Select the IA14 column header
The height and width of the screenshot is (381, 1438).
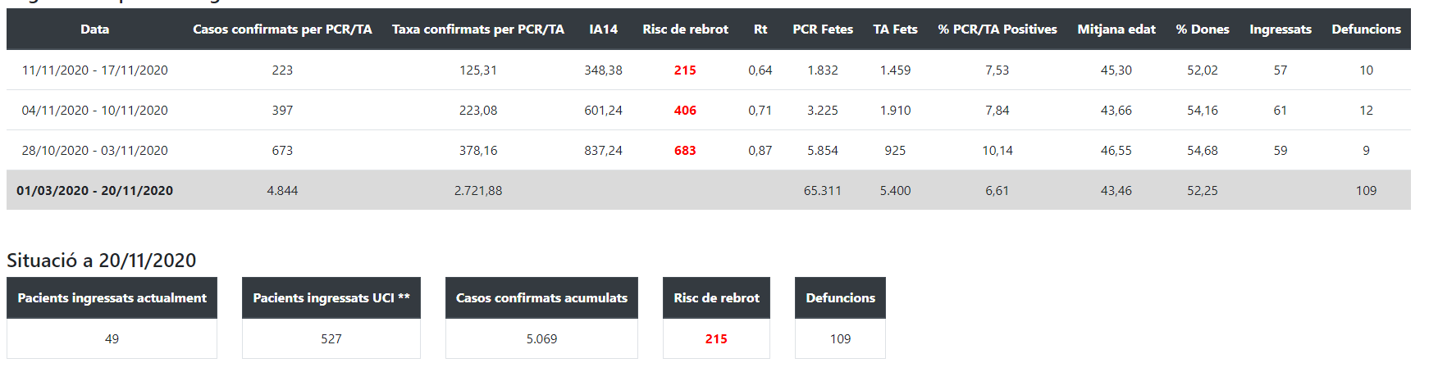(603, 29)
